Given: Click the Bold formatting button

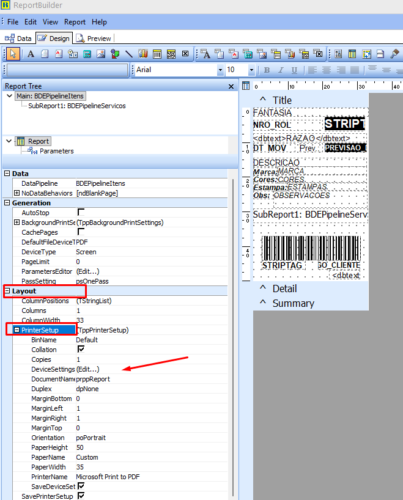Looking at the screenshot, I should tap(267, 70).
